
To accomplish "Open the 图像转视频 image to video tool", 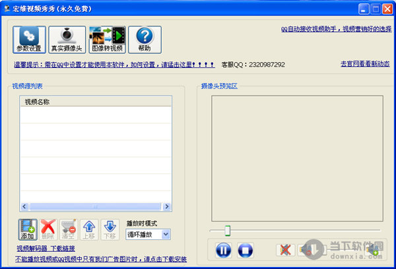I will 108,40.
